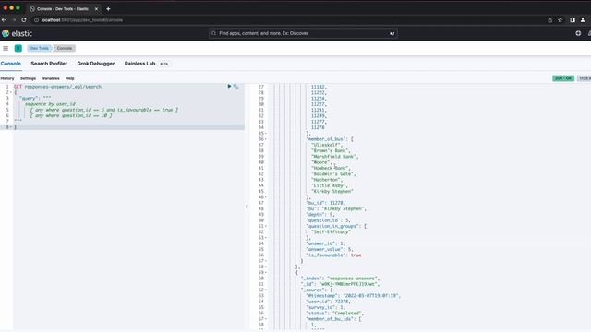Click the sequence by user_id line
591x332 pixels.
pos(50,104)
